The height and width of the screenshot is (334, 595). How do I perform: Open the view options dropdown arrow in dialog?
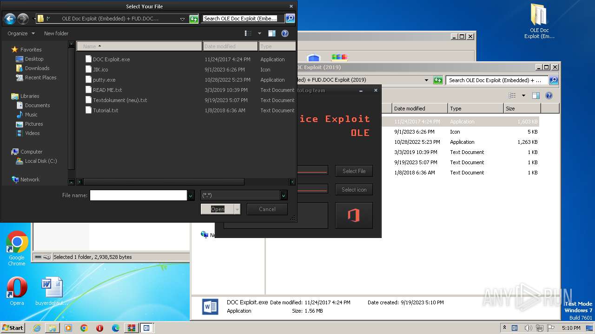click(259, 33)
